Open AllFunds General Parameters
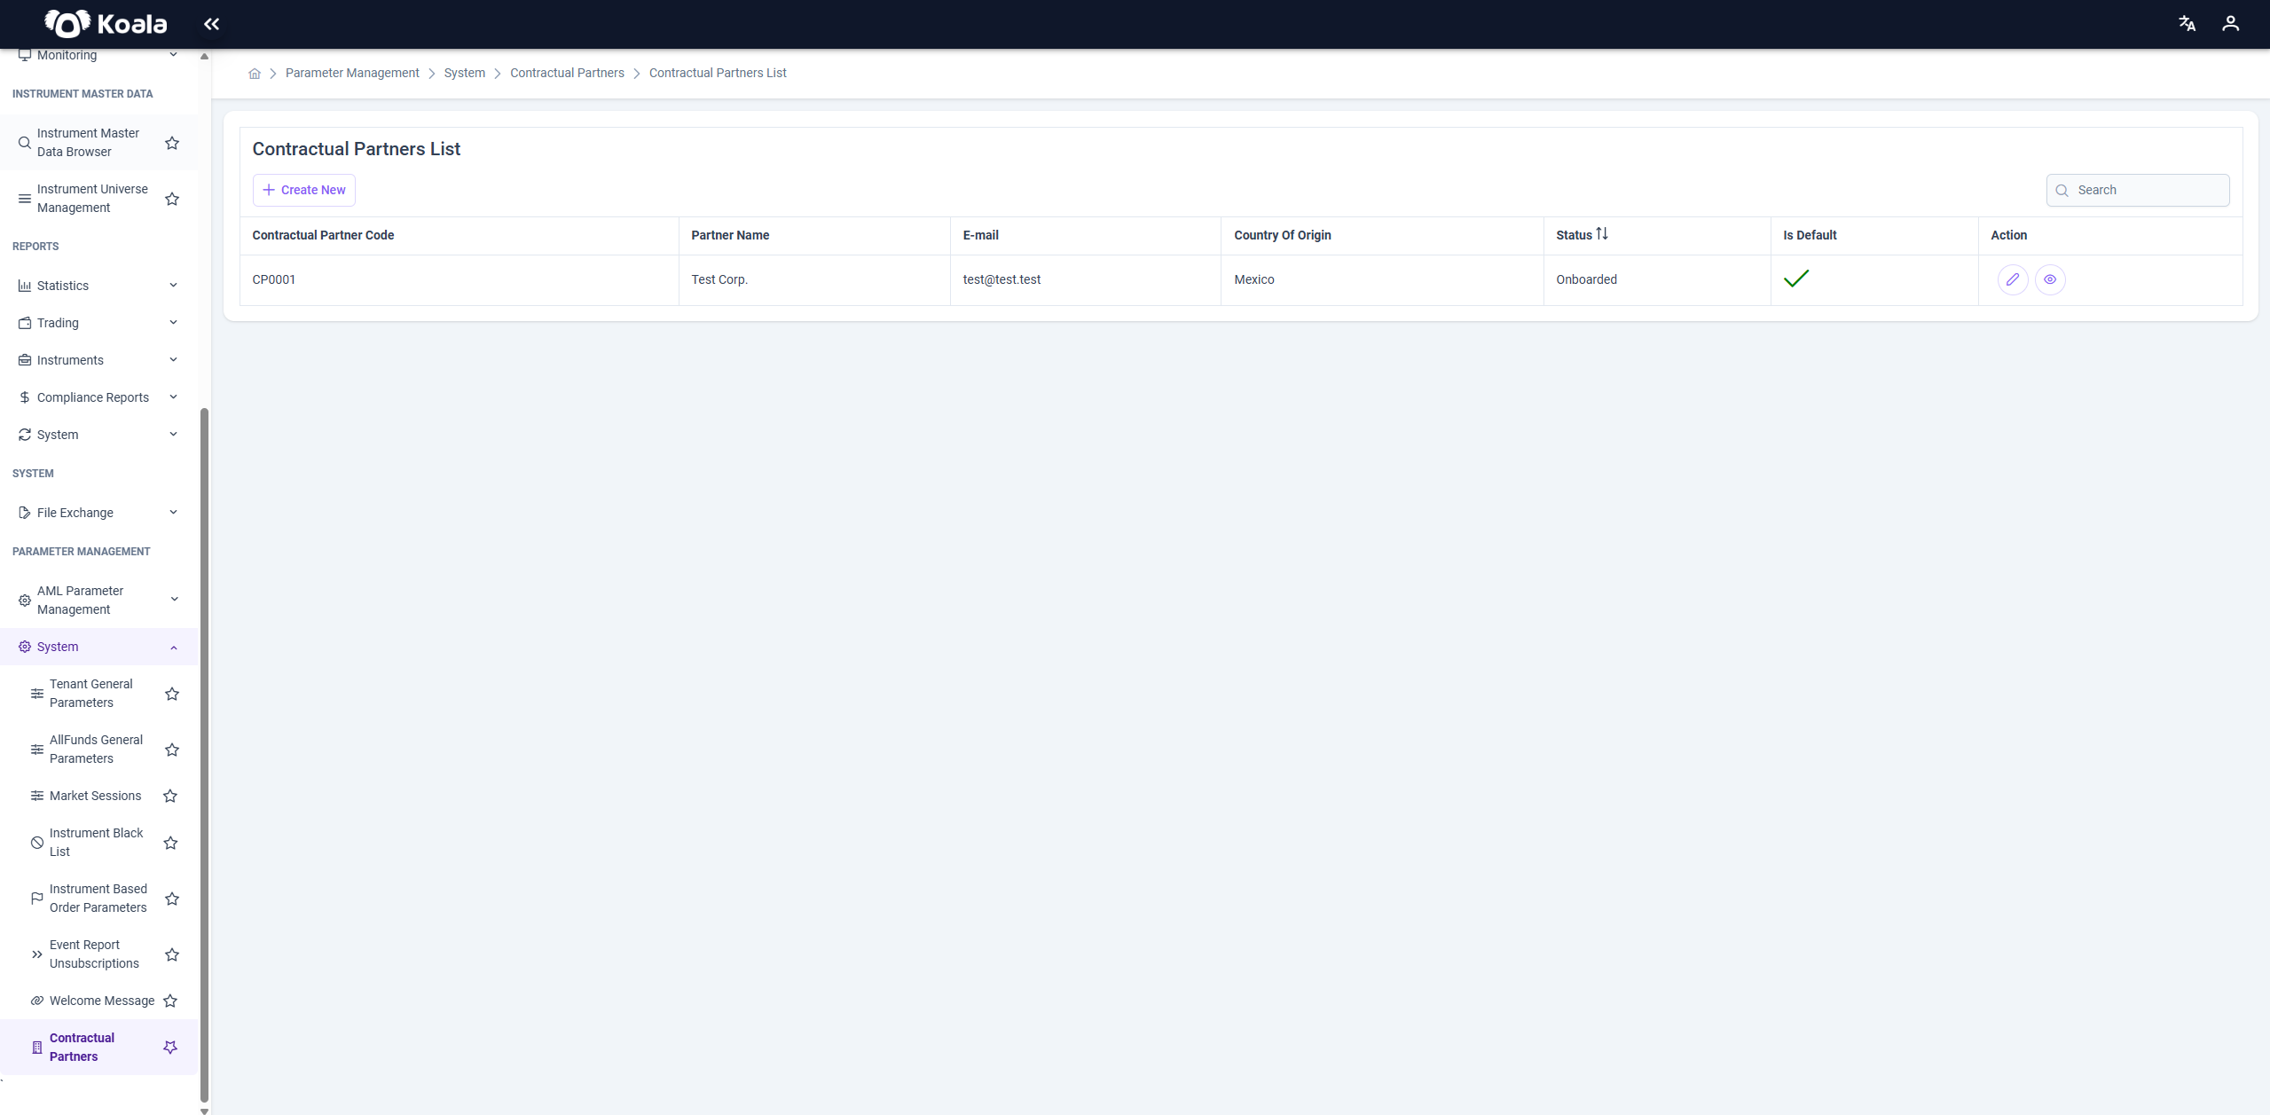Screen dimensions: 2270x1115 point(96,750)
